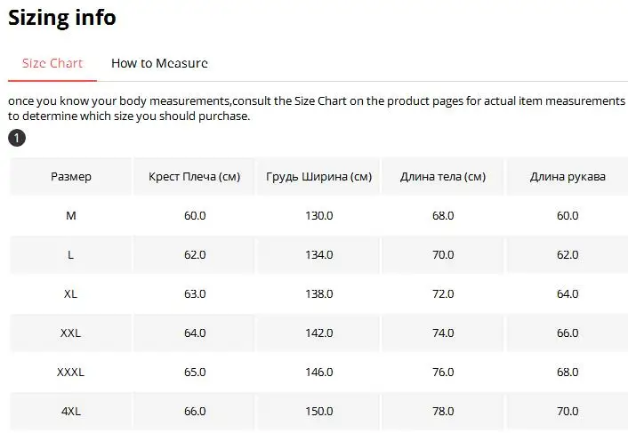Click the Длина рукава column header

click(568, 176)
